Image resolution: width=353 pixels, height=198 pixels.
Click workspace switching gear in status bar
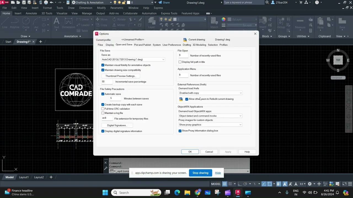[x=310, y=184]
